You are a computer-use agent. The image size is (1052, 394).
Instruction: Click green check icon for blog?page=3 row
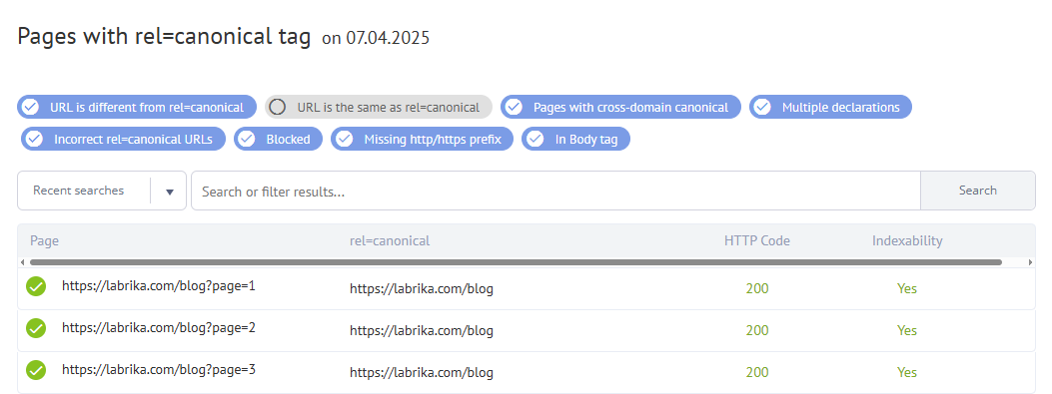tap(36, 370)
